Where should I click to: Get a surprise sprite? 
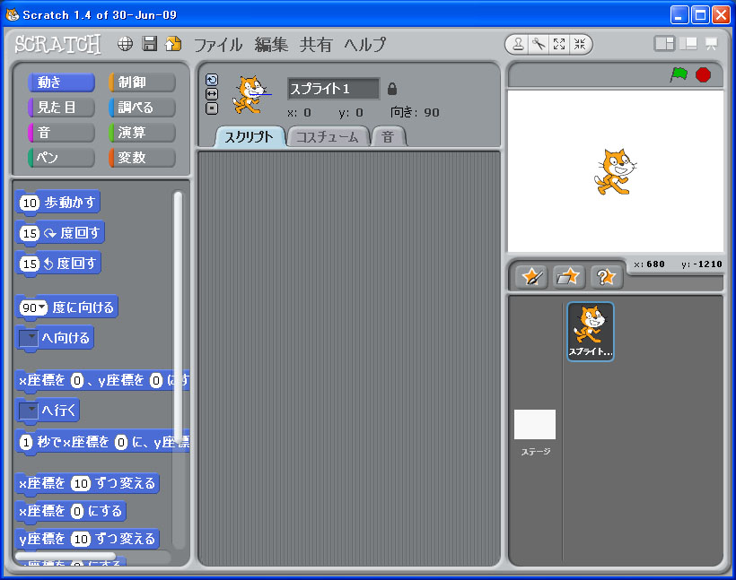[x=607, y=277]
